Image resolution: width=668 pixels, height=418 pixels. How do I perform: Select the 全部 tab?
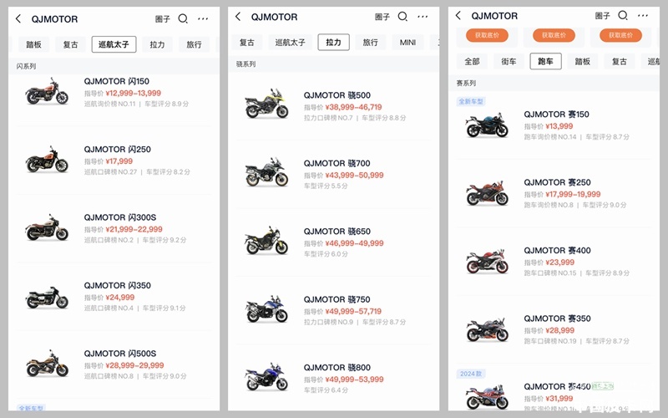click(472, 61)
